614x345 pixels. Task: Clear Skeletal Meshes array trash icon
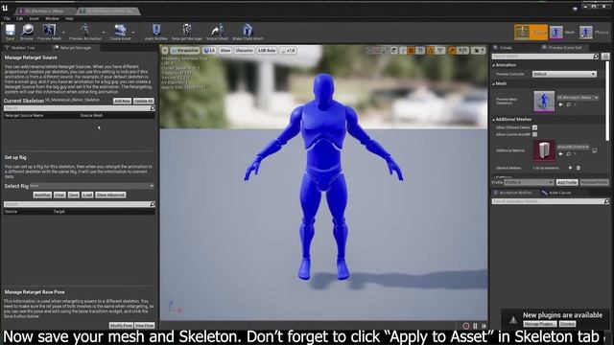pos(578,168)
